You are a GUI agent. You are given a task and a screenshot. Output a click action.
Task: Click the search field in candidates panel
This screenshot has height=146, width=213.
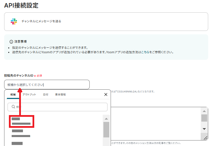pyautogui.click(x=58, y=107)
